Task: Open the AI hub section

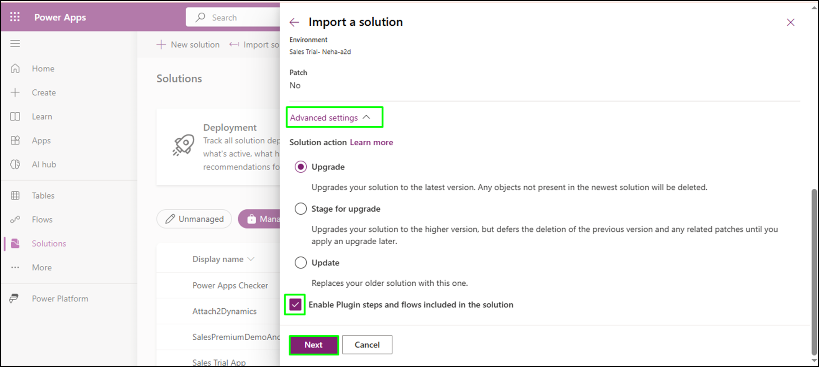Action: [44, 164]
